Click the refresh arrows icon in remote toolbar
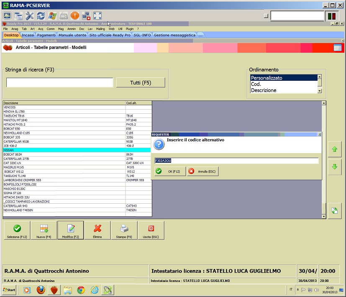The image size is (346, 297). tap(41, 16)
